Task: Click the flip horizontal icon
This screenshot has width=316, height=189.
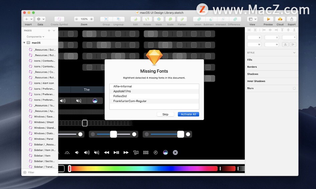Action: pos(285,44)
